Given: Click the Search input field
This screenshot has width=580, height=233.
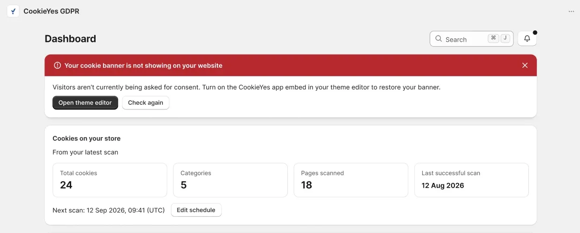Looking at the screenshot, I should pos(471,39).
